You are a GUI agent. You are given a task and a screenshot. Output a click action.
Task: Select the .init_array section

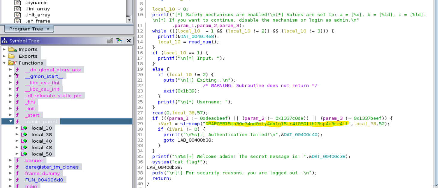pyautogui.click(x=38, y=15)
